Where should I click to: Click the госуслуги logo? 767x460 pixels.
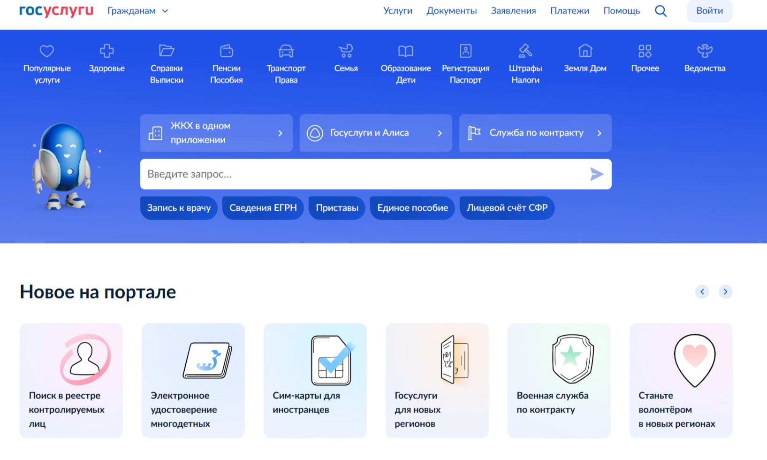pyautogui.click(x=56, y=11)
